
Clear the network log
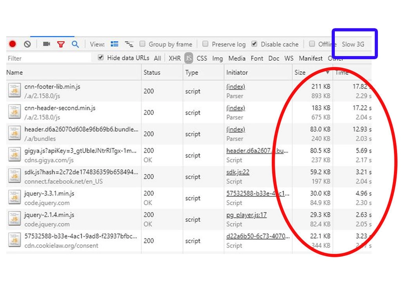28,44
